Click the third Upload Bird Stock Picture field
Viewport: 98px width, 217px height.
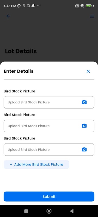(x=49, y=149)
